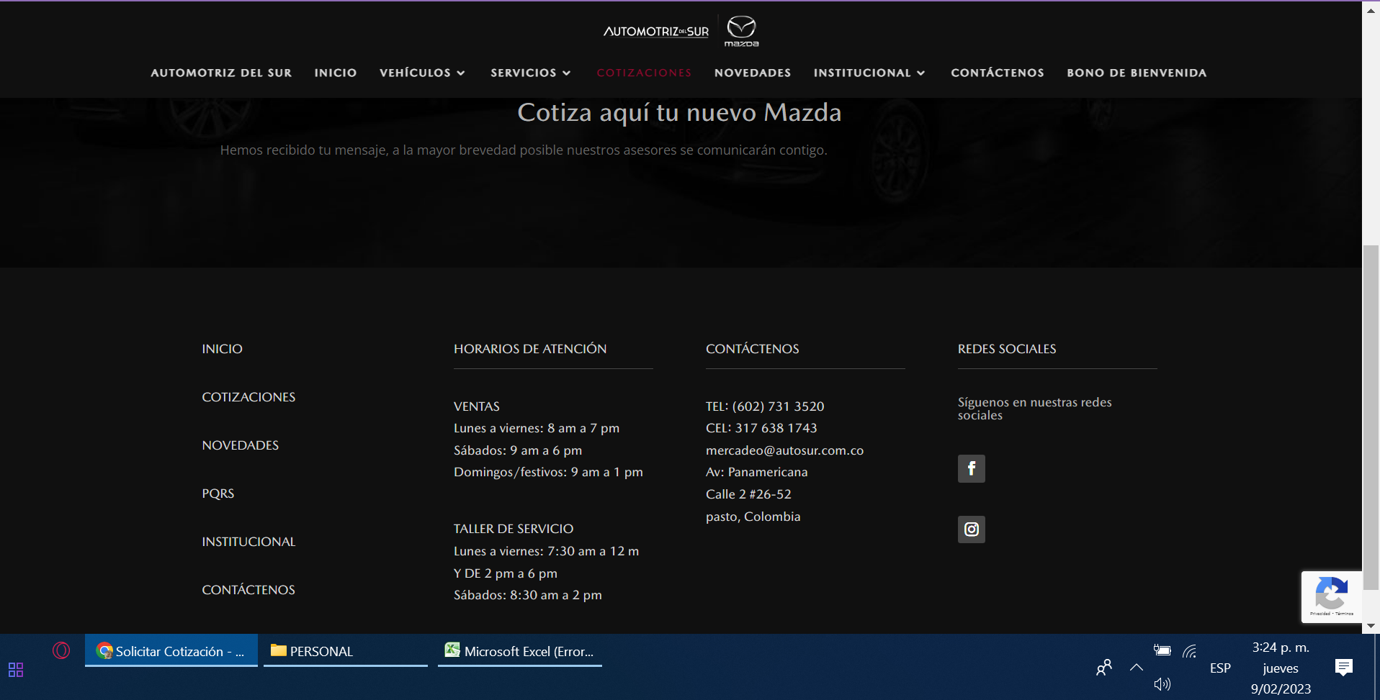Image resolution: width=1380 pixels, height=700 pixels.
Task: Open the notification center icon
Action: point(1343,668)
